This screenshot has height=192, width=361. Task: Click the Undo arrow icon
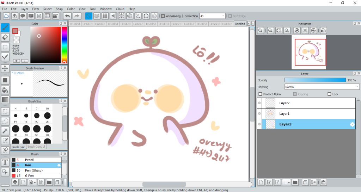67,16
